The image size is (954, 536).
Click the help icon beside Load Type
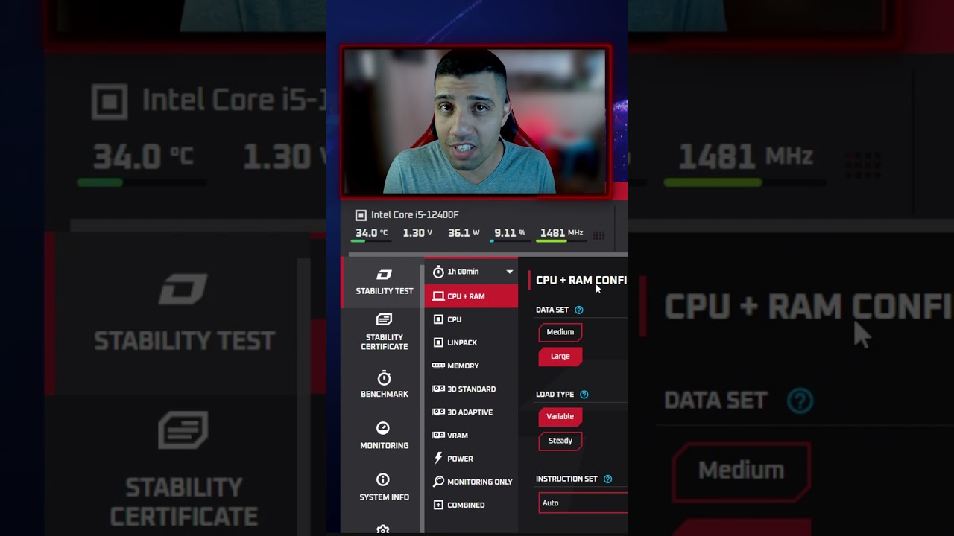584,395
